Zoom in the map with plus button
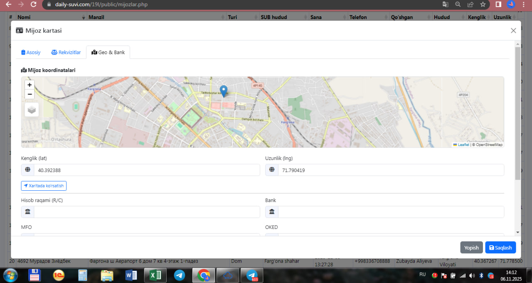Image resolution: width=532 pixels, height=283 pixels. pos(30,85)
